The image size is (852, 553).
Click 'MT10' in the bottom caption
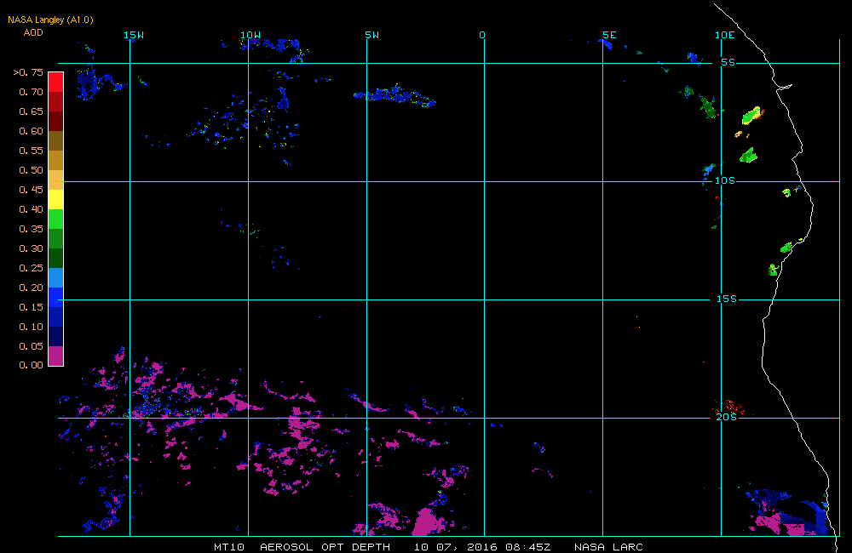coord(228,547)
